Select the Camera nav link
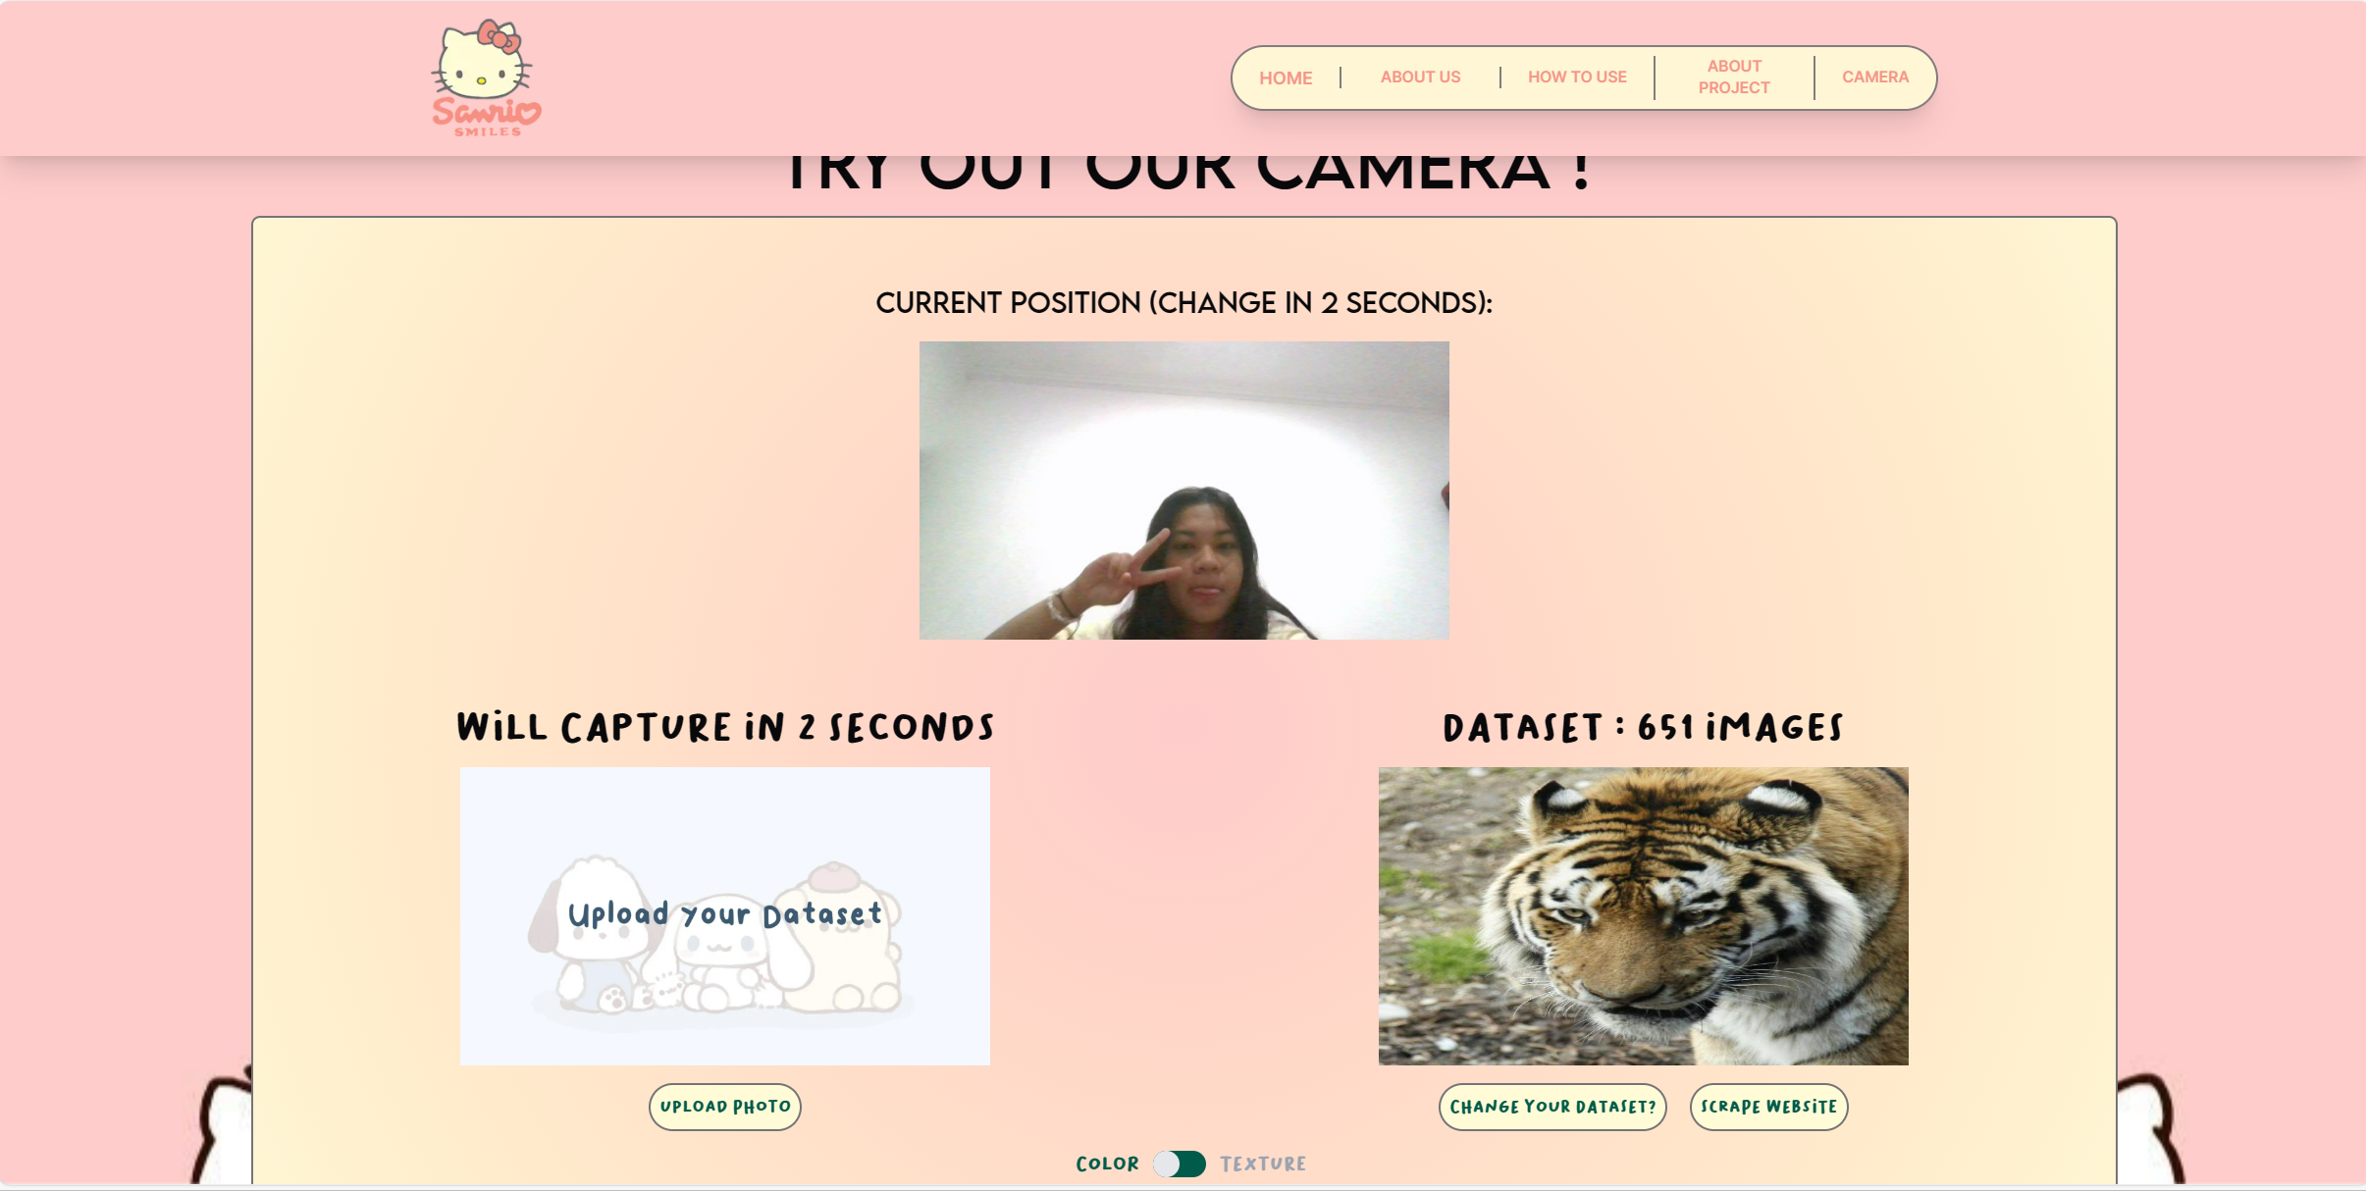The image size is (2366, 1191). 1874,77
